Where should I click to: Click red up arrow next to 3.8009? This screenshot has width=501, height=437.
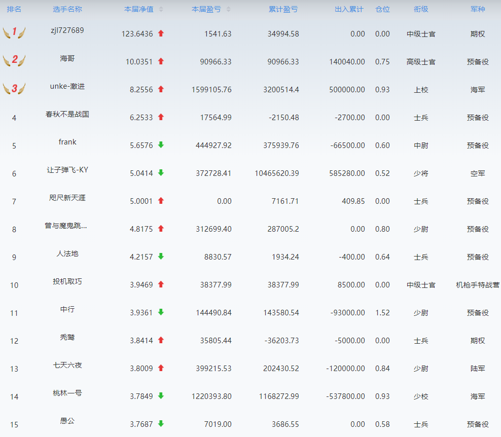pos(161,368)
